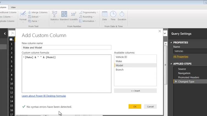Select row 10 header in grid
This screenshot has width=207, height=116.
click(x=12, y=84)
